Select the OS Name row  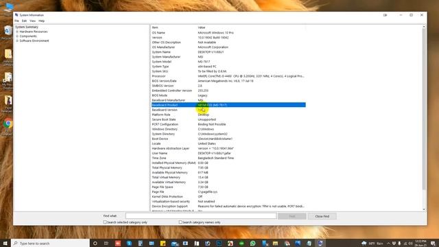(228, 33)
